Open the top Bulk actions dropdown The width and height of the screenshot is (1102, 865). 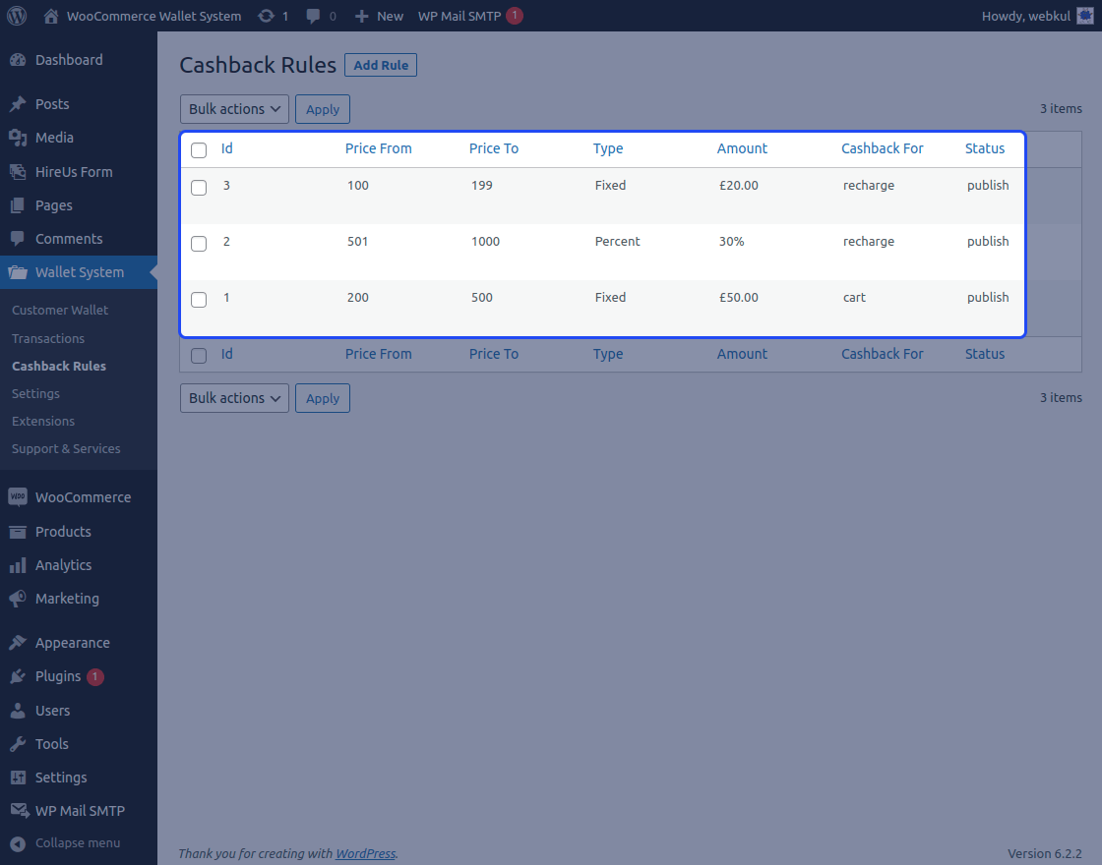pos(235,109)
